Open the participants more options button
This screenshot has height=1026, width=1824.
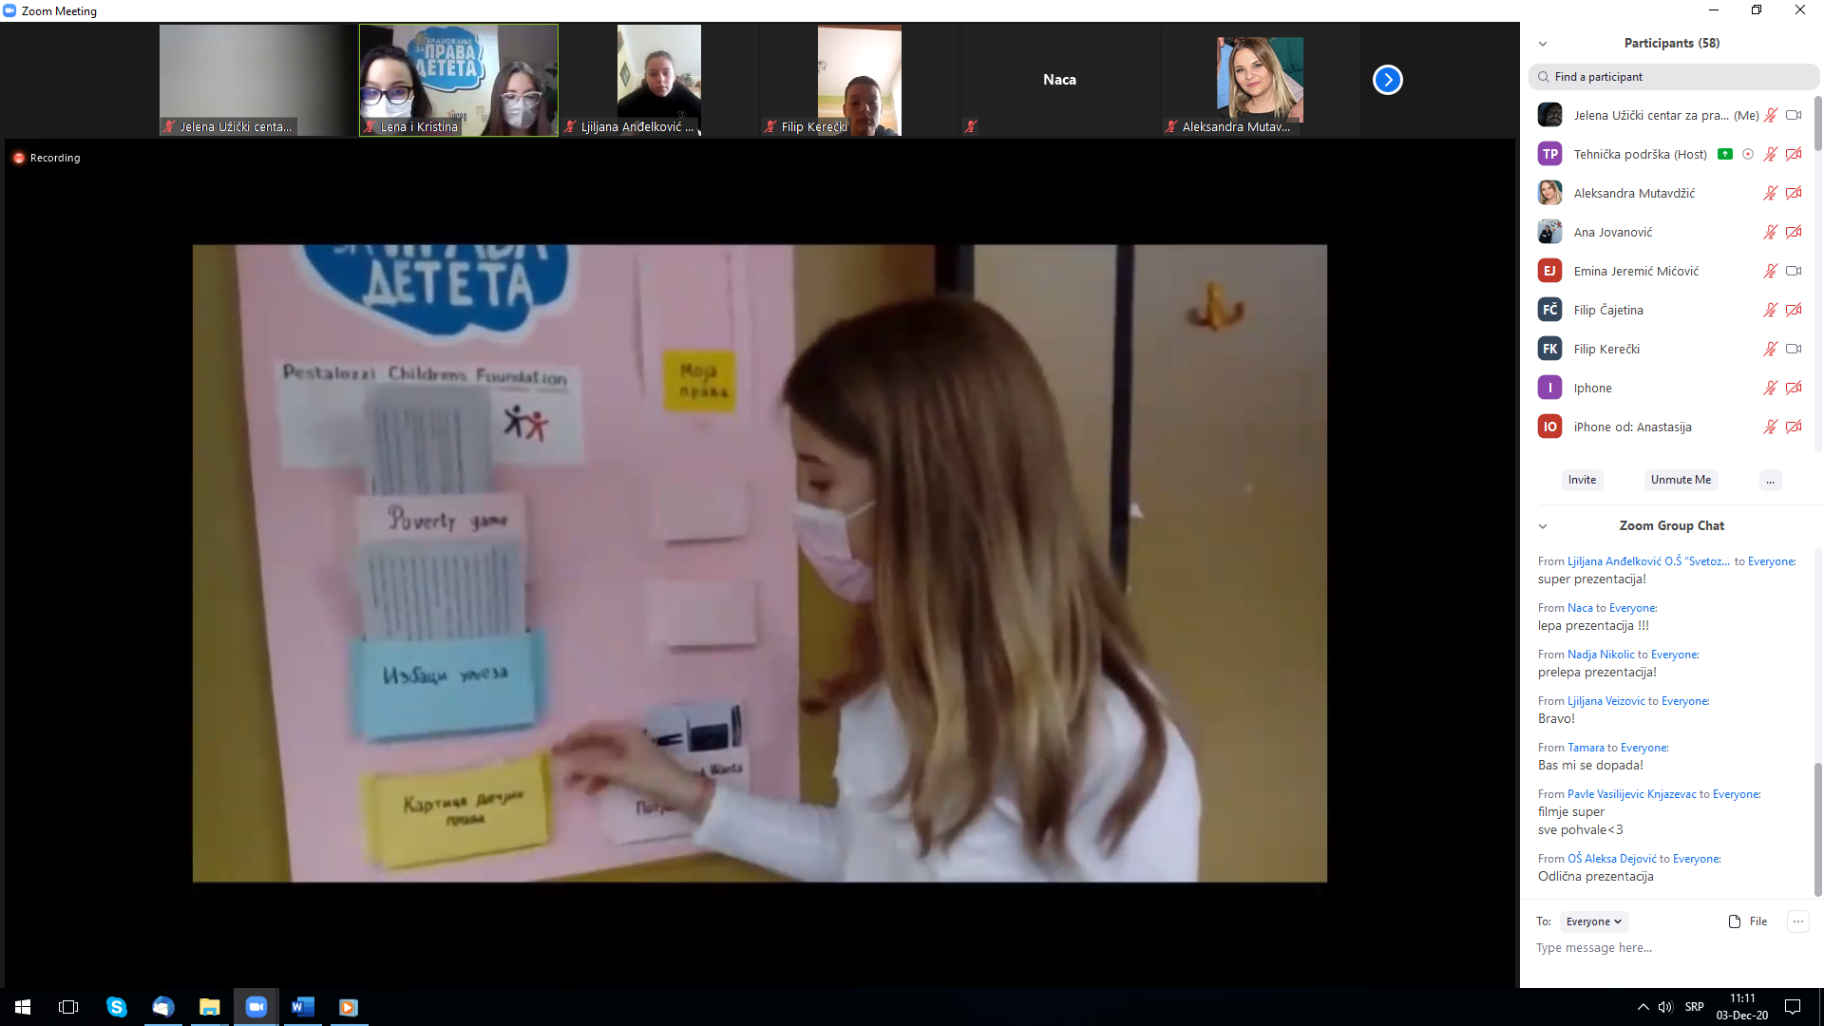coord(1770,480)
